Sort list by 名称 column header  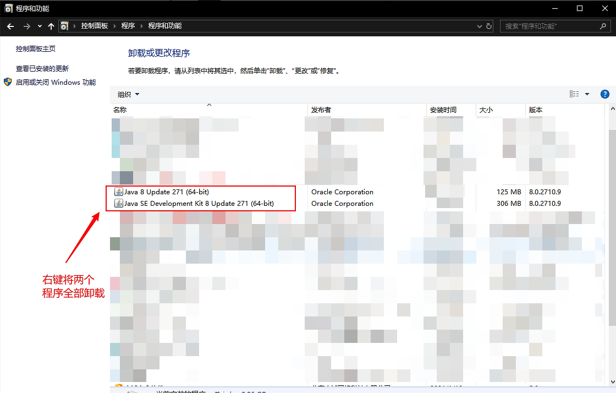[x=120, y=110]
